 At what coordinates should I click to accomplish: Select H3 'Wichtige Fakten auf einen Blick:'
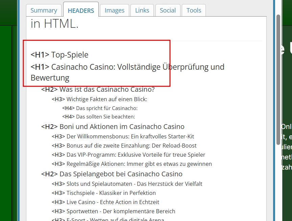[99, 99]
